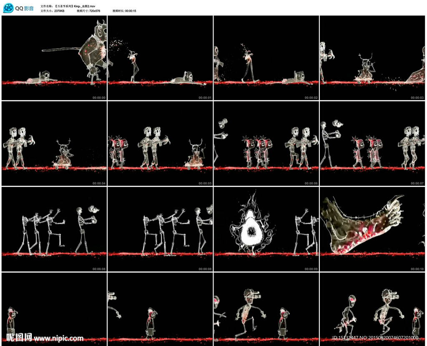The width and height of the screenshot is (427, 346).
Task: Click the QQ影音 logo text
Action: [x=24, y=8]
